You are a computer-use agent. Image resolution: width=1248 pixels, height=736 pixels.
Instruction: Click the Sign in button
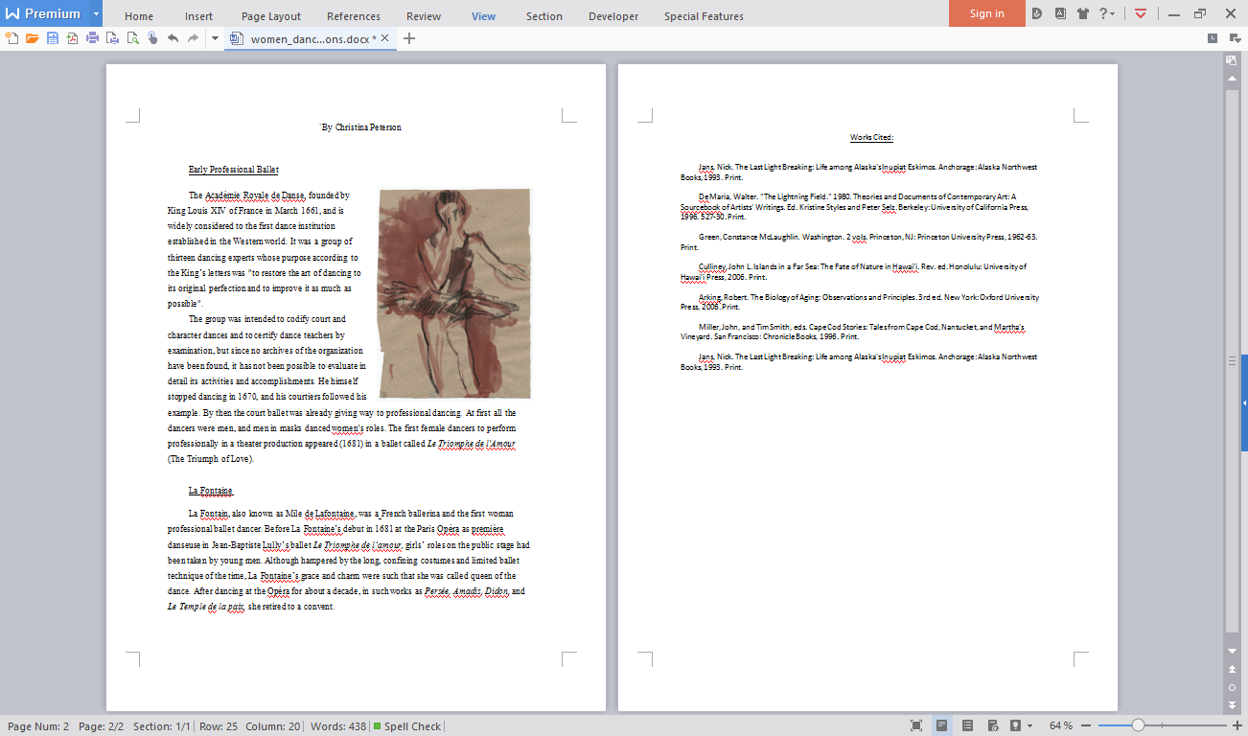click(986, 14)
